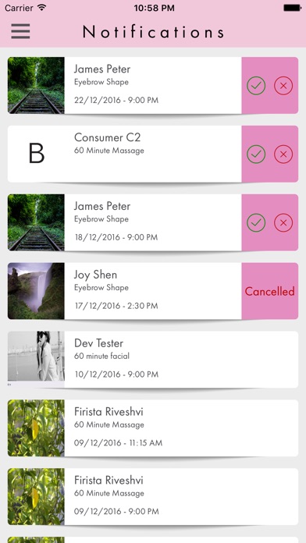Open Firista Riveshvi leaf photo, 11:15 AM
Image resolution: width=306 pixels, height=543 pixels.
point(36,428)
